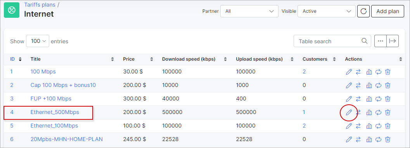Click customers count 2 for Ethernet_100Mbps

[x=304, y=126]
